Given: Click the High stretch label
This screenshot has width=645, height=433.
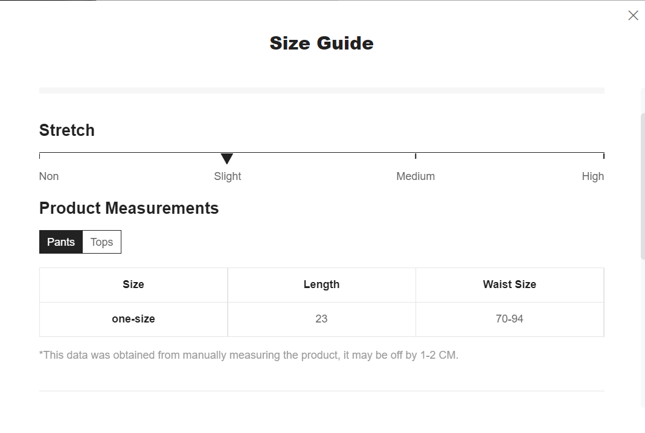Looking at the screenshot, I should pos(592,176).
